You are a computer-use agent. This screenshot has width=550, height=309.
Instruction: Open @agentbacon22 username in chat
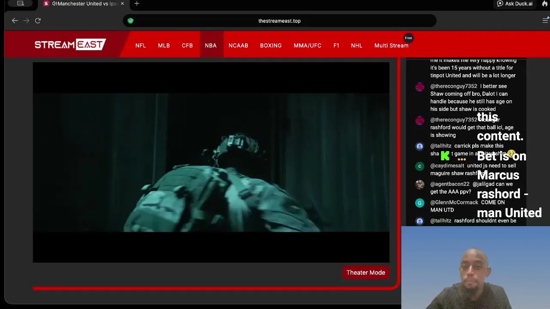(x=450, y=184)
